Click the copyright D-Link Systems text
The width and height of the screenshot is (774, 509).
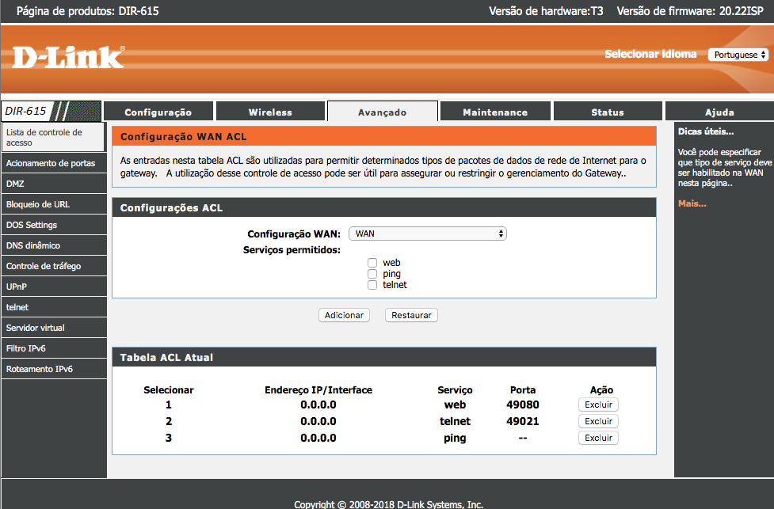tap(388, 504)
